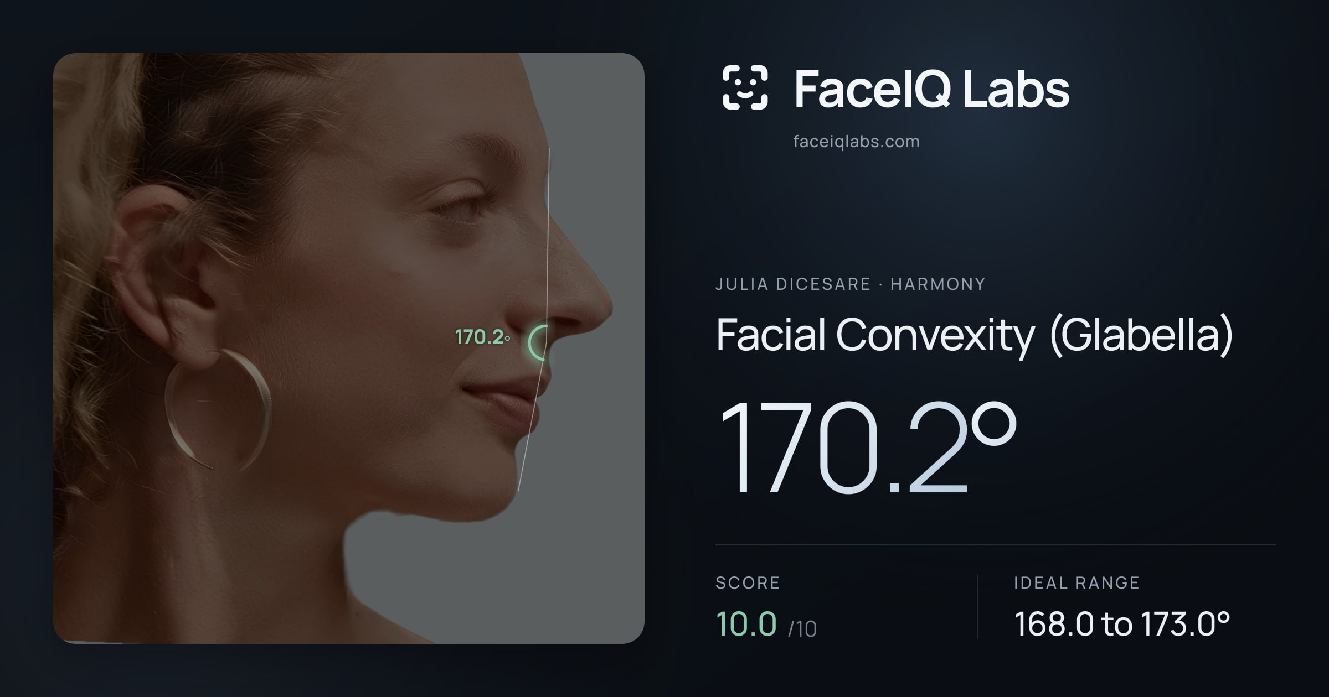Click the FaceIQ Labs face-scan logo icon
1329x697 pixels.
click(745, 87)
